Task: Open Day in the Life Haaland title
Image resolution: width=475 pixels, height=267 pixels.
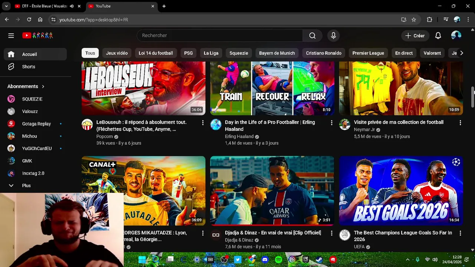Action: click(x=270, y=126)
